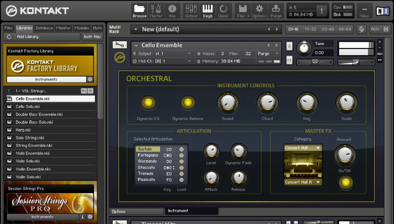Image resolution: width=394 pixels, height=224 pixels.
Task: Click the refresh libraries icon
Action: point(9,37)
